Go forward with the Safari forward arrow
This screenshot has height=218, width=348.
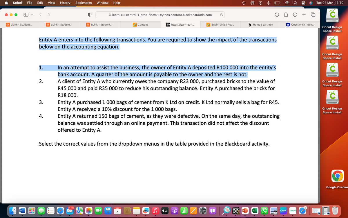[x=49, y=15]
